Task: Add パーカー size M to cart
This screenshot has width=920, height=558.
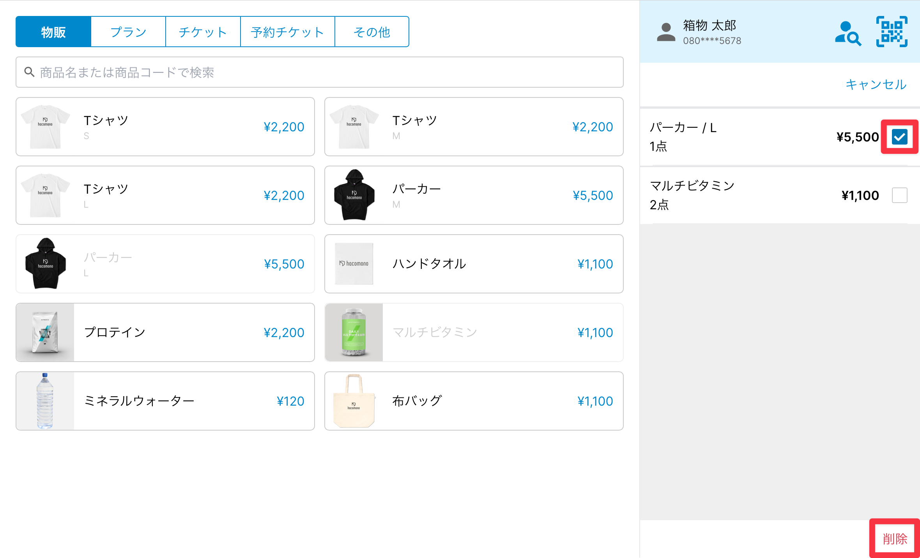Action: coord(474,195)
